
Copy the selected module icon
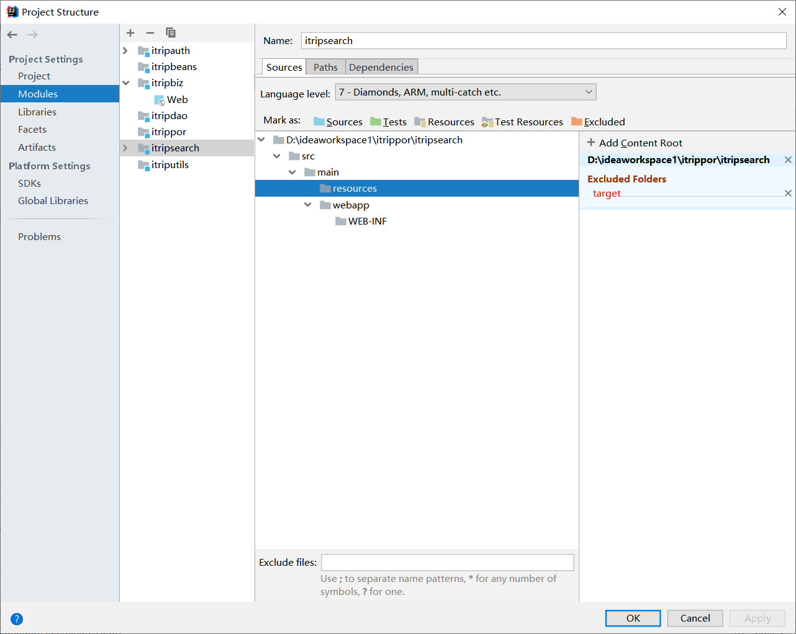tap(171, 33)
